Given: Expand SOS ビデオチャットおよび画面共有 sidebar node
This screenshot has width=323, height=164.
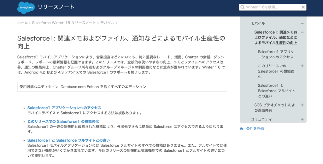Looking at the screenshot, I should [302, 105].
